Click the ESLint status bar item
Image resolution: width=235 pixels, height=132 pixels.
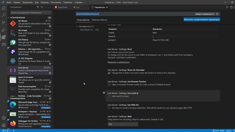click(x=229, y=131)
